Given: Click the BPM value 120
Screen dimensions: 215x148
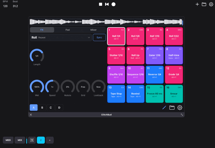Looking at the screenshot, I should [x=5, y=6].
